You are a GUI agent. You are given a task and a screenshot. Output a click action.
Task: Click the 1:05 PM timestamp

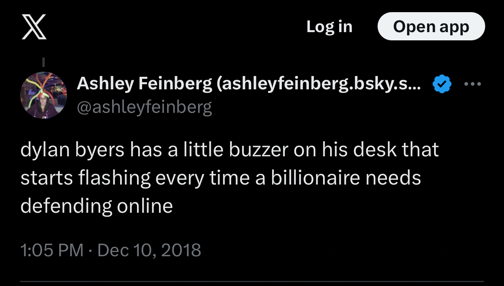51,250
